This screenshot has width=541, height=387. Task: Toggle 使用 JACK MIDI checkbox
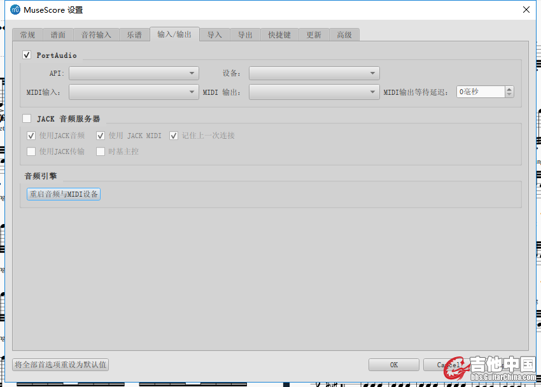pyautogui.click(x=101, y=136)
